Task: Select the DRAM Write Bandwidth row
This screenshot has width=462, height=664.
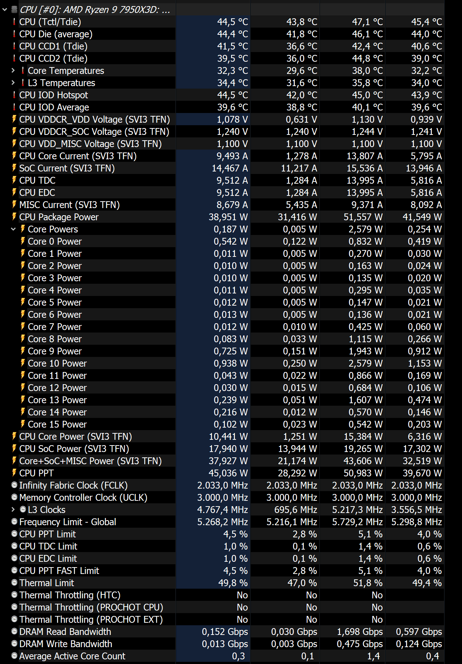Action: 222,644
